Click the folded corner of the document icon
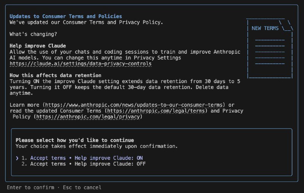Viewport: 304px width, 193px height. pos(286,24)
